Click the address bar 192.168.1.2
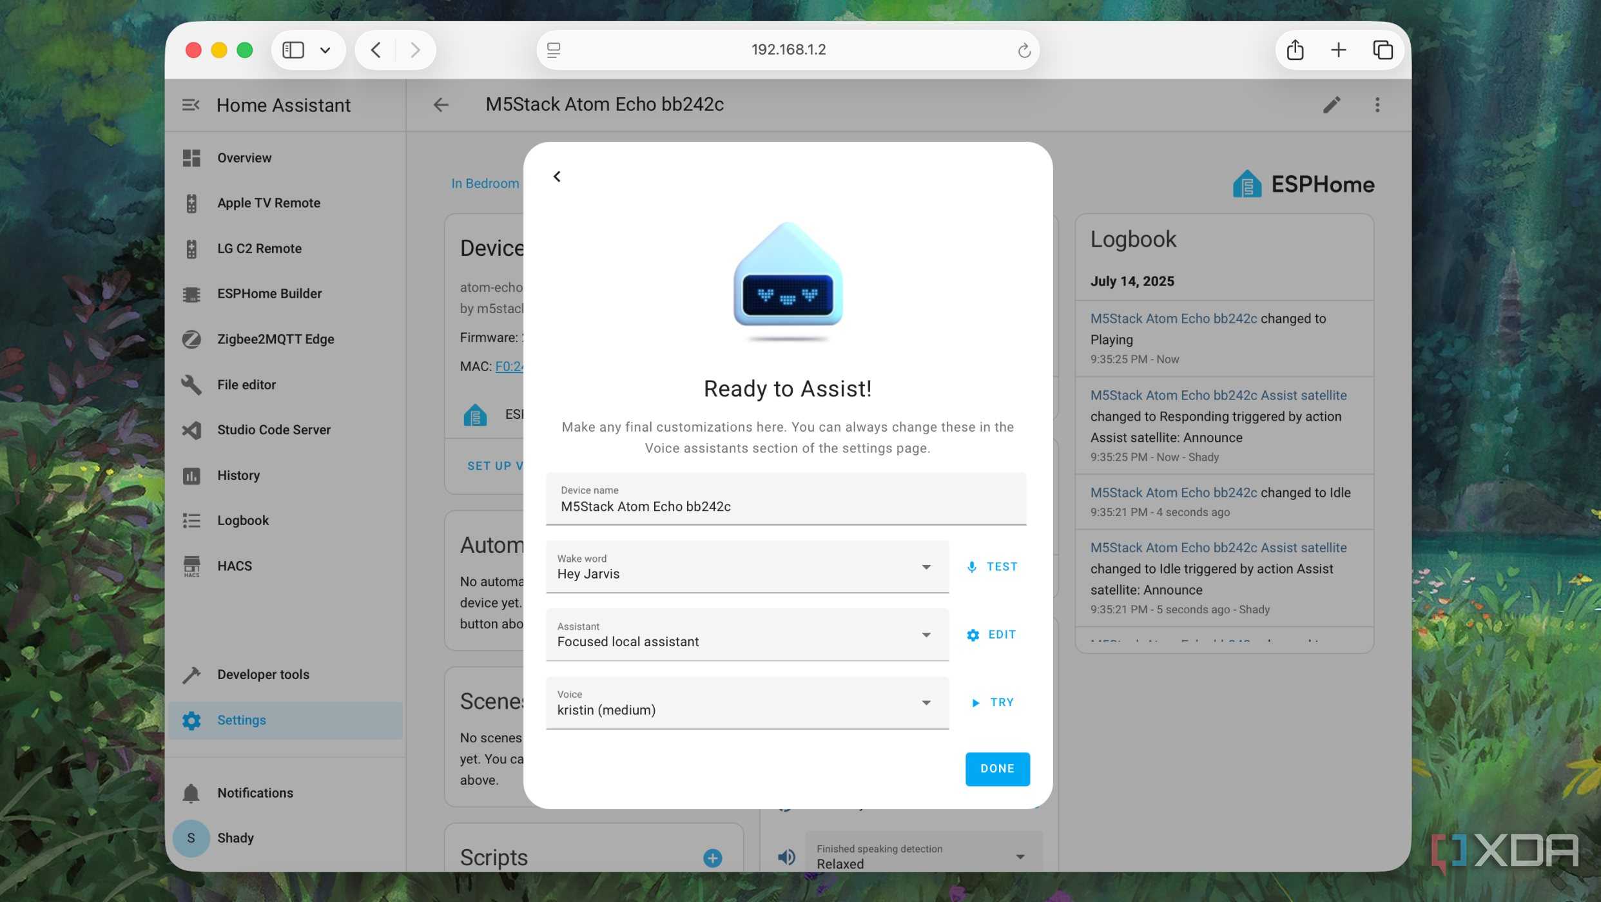 coord(788,50)
